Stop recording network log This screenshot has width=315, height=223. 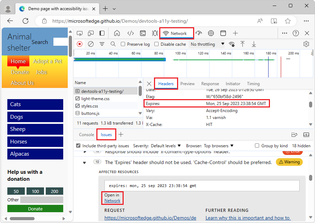tap(79, 44)
